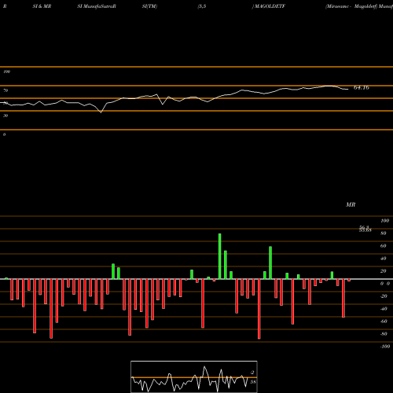Click the '-100' axis label on the MR histogram

(x=385, y=347)
